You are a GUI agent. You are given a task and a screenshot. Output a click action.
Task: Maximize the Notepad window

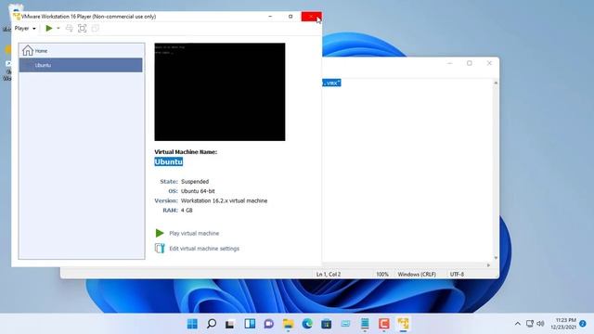point(470,63)
